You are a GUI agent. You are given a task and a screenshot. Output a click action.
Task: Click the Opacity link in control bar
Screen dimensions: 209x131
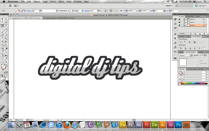click(87, 11)
